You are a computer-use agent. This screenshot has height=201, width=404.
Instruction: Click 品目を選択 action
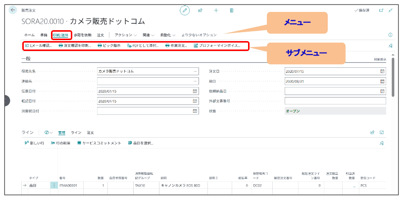[141, 143]
